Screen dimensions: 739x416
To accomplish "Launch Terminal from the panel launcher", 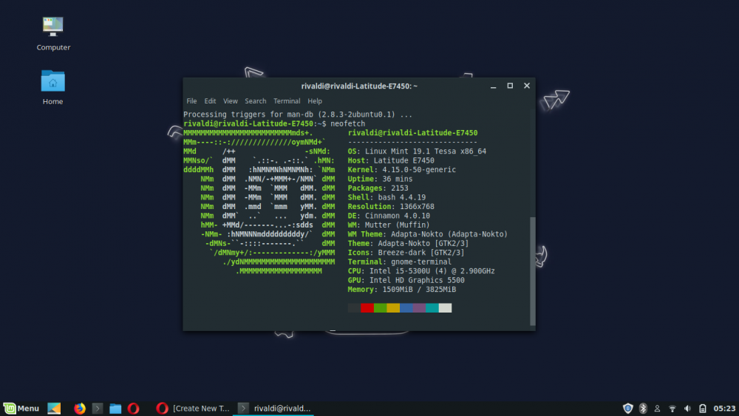I will click(x=98, y=408).
